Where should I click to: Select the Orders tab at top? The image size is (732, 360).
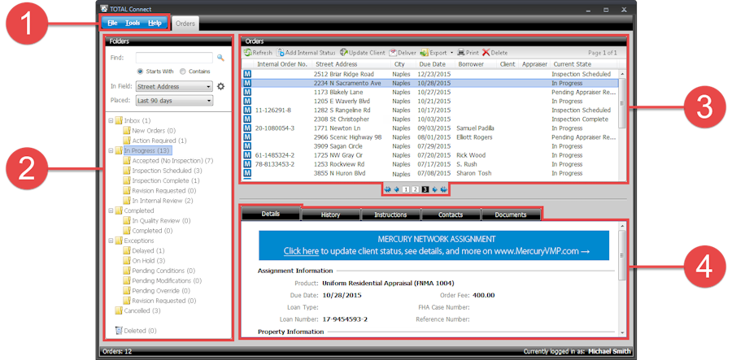185,24
